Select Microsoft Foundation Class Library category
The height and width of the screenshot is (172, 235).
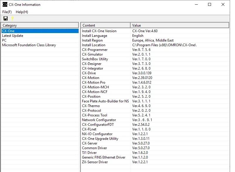point(29,45)
